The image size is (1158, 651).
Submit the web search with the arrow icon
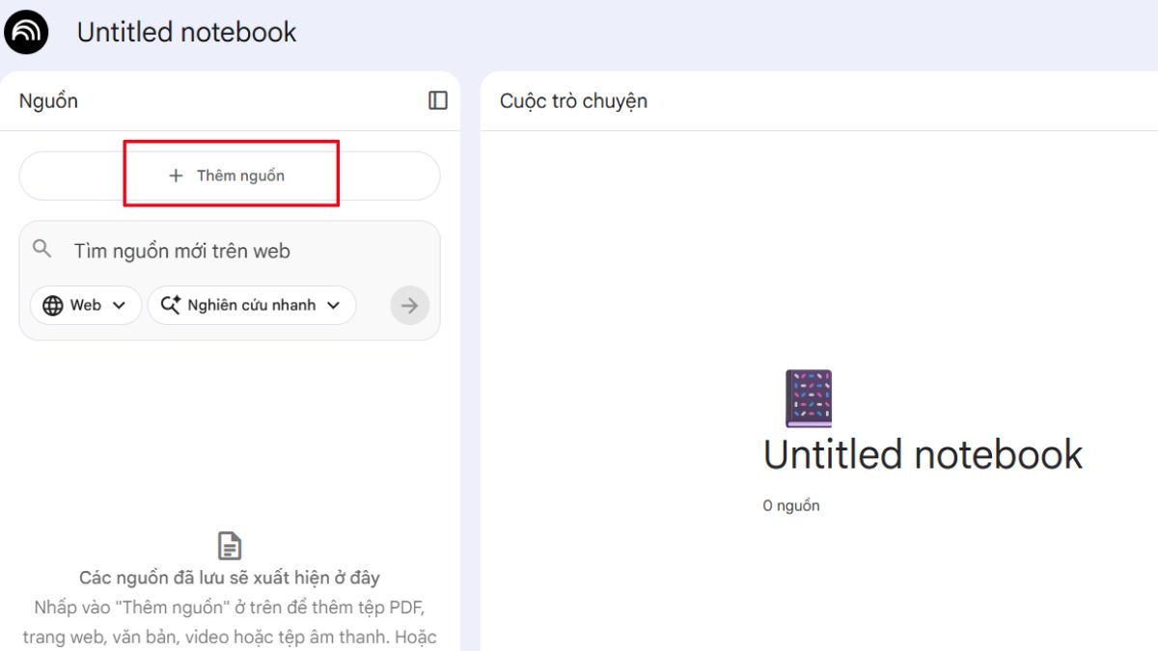tap(409, 305)
